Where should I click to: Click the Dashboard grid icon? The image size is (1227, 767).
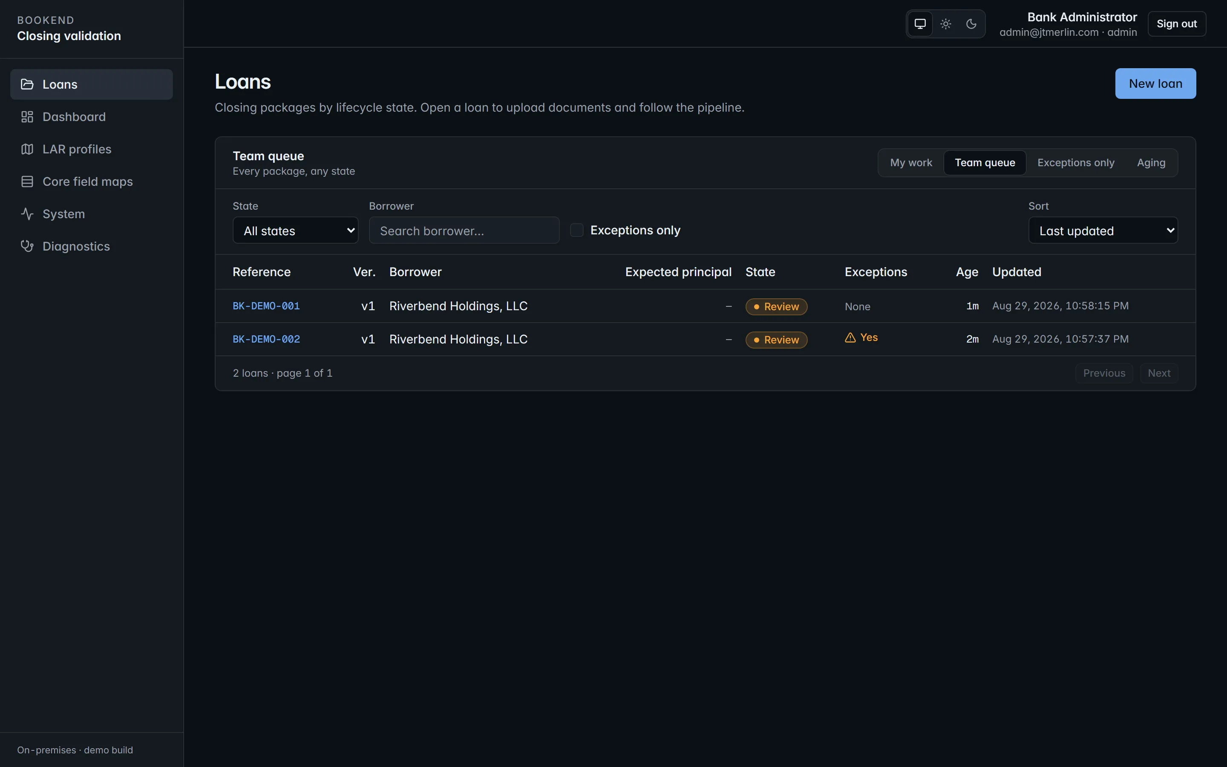[27, 117]
